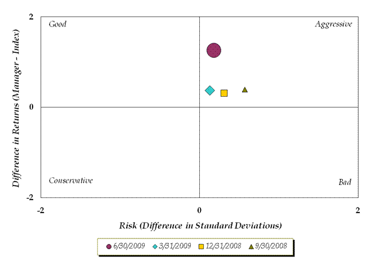The width and height of the screenshot is (371, 261).
Task: Click the top 2 tick label on vertical axis
Action: (31, 17)
